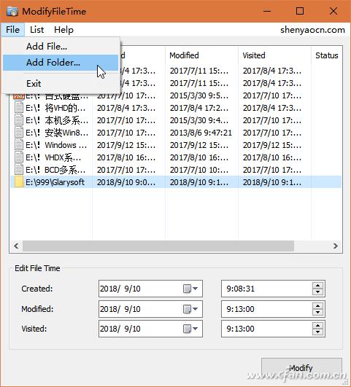The height and width of the screenshot is (387, 351).
Task: Click the Created date field
Action: point(150,289)
